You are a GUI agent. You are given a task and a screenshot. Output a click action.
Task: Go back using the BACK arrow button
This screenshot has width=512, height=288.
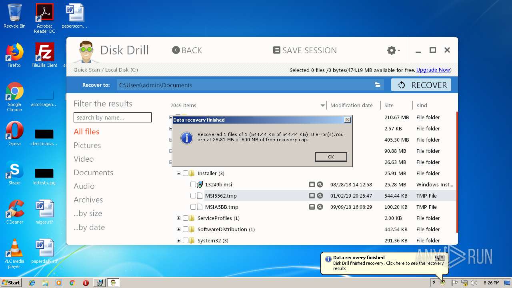187,50
